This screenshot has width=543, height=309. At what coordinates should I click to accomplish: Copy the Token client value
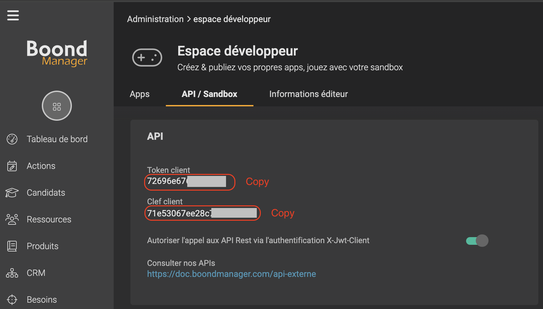257,182
